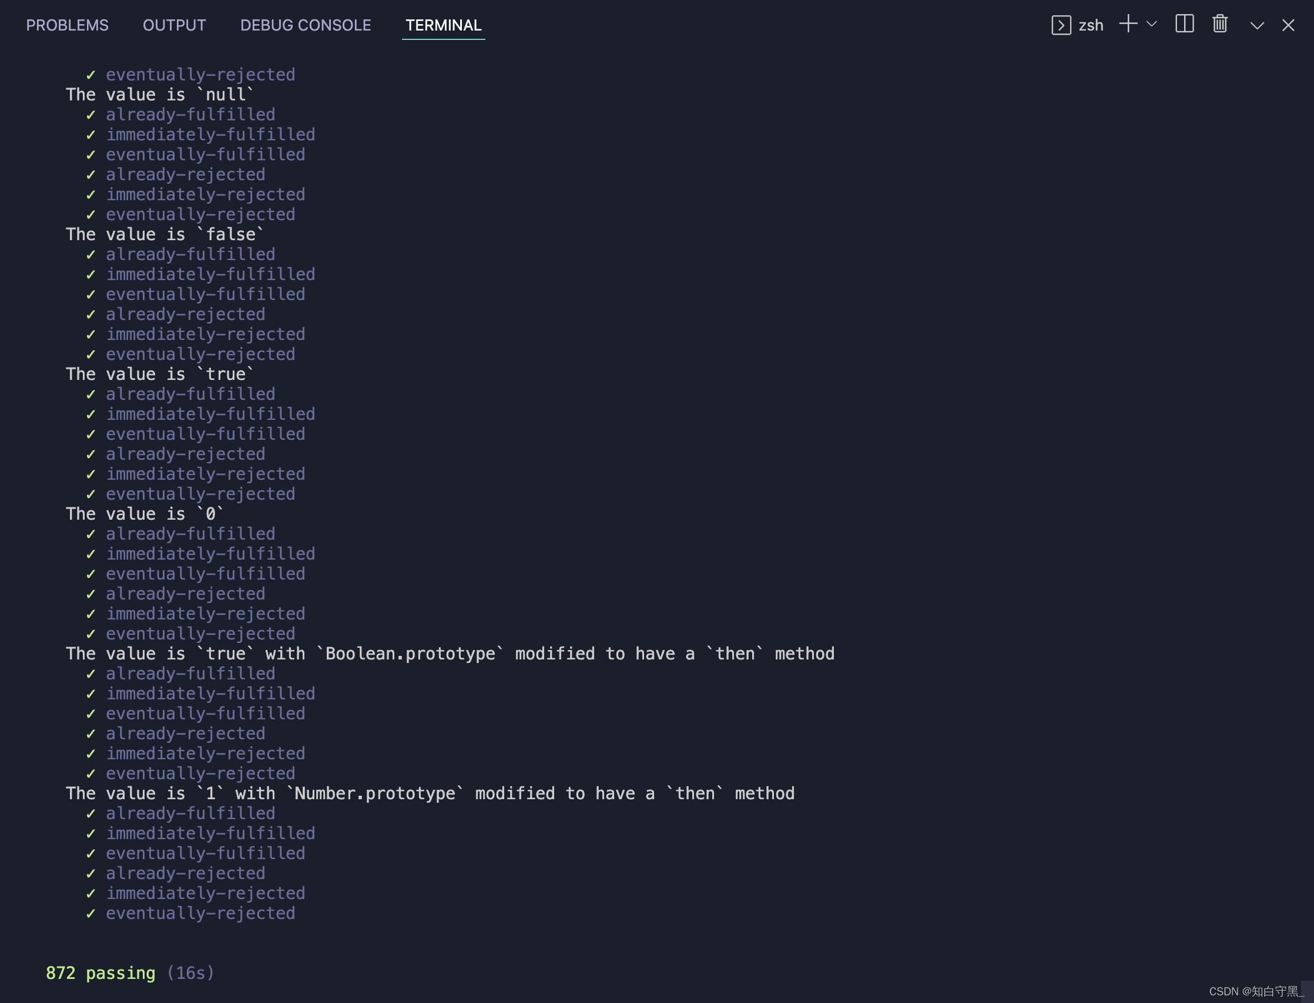1314x1003 pixels.
Task: Click the Boolean.prototype modified test heading
Action: click(450, 653)
